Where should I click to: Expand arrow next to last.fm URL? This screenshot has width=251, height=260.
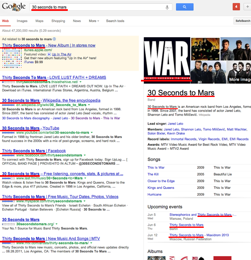point(85,178)
